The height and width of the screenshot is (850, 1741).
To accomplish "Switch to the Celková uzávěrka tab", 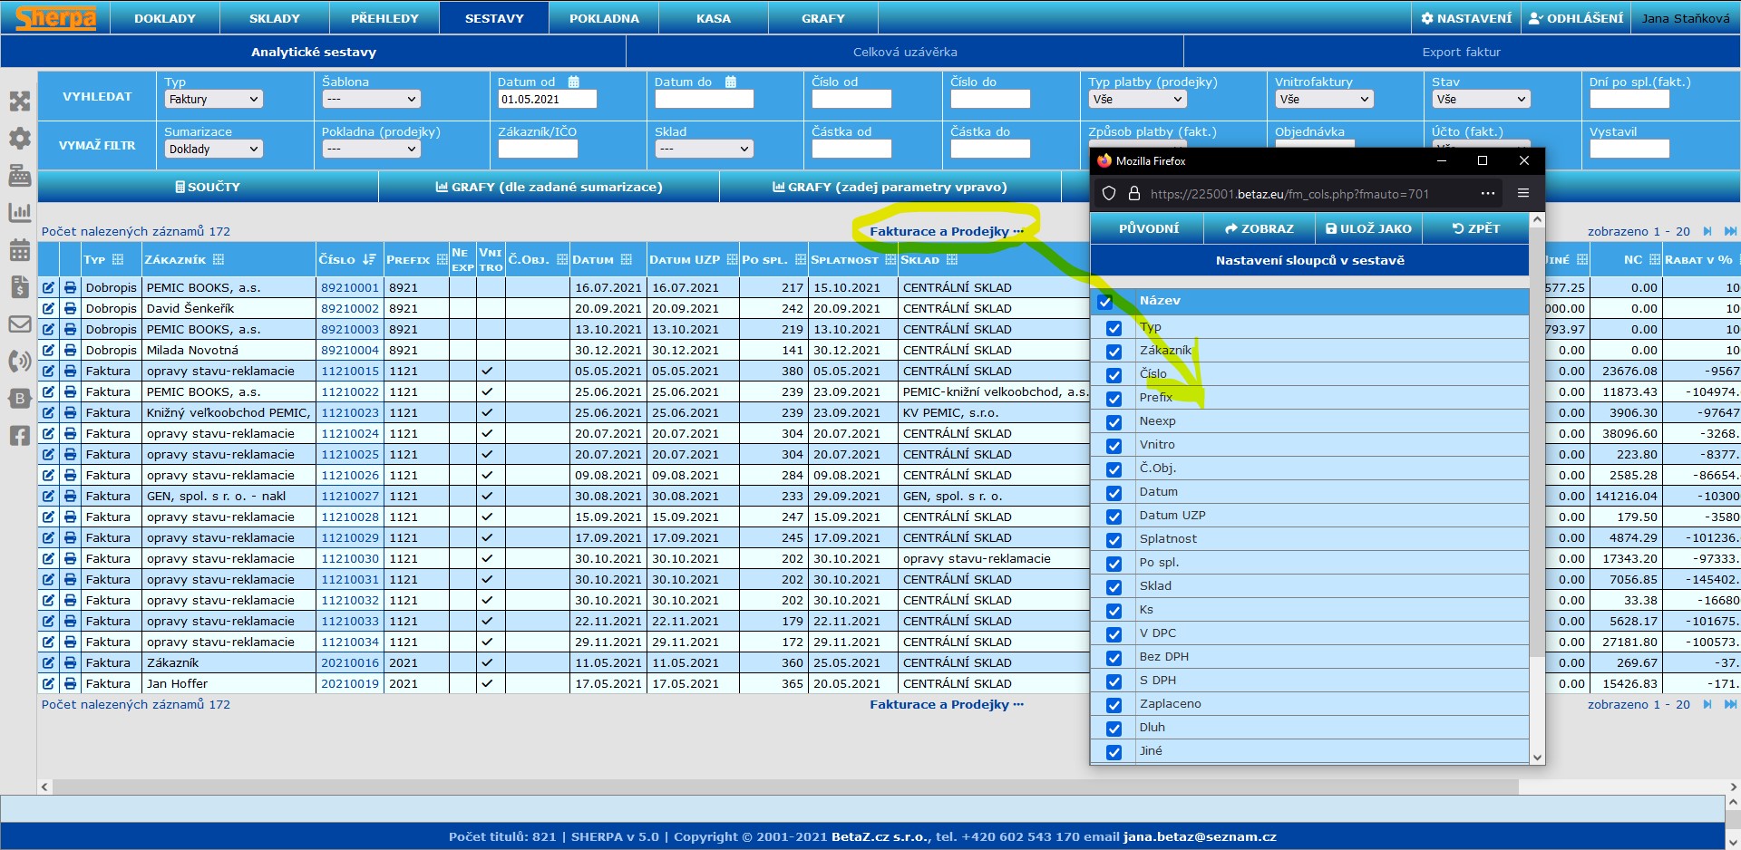I will tap(904, 53).
